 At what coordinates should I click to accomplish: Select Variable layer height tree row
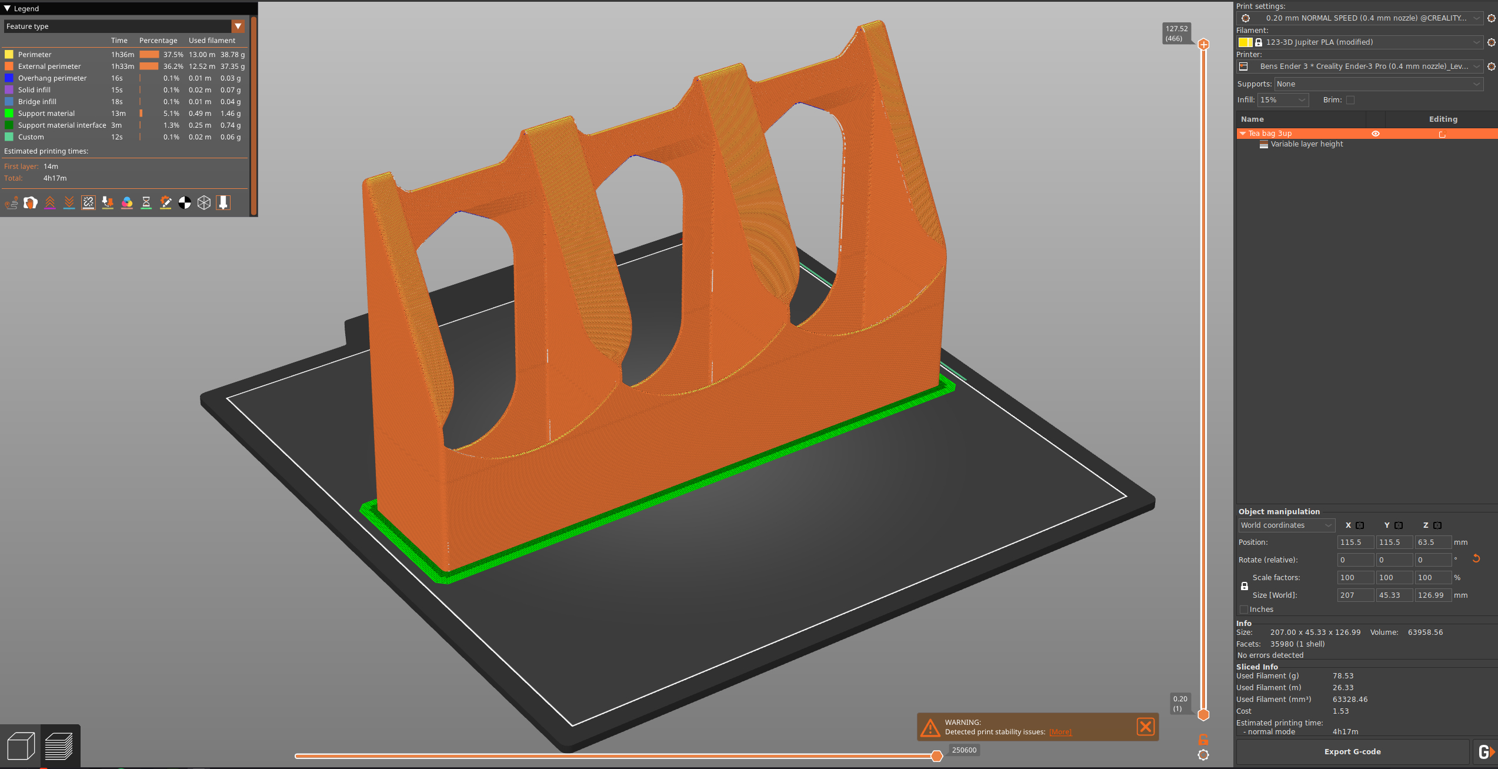click(x=1367, y=144)
